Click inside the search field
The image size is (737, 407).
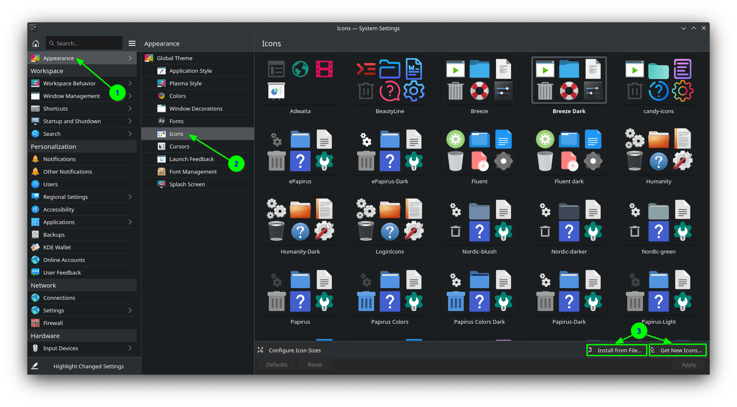84,43
